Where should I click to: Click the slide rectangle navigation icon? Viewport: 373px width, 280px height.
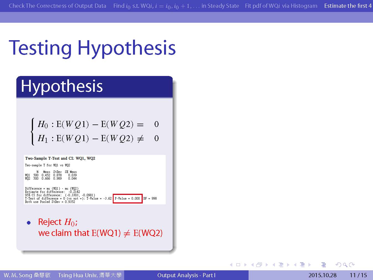click(x=238, y=265)
